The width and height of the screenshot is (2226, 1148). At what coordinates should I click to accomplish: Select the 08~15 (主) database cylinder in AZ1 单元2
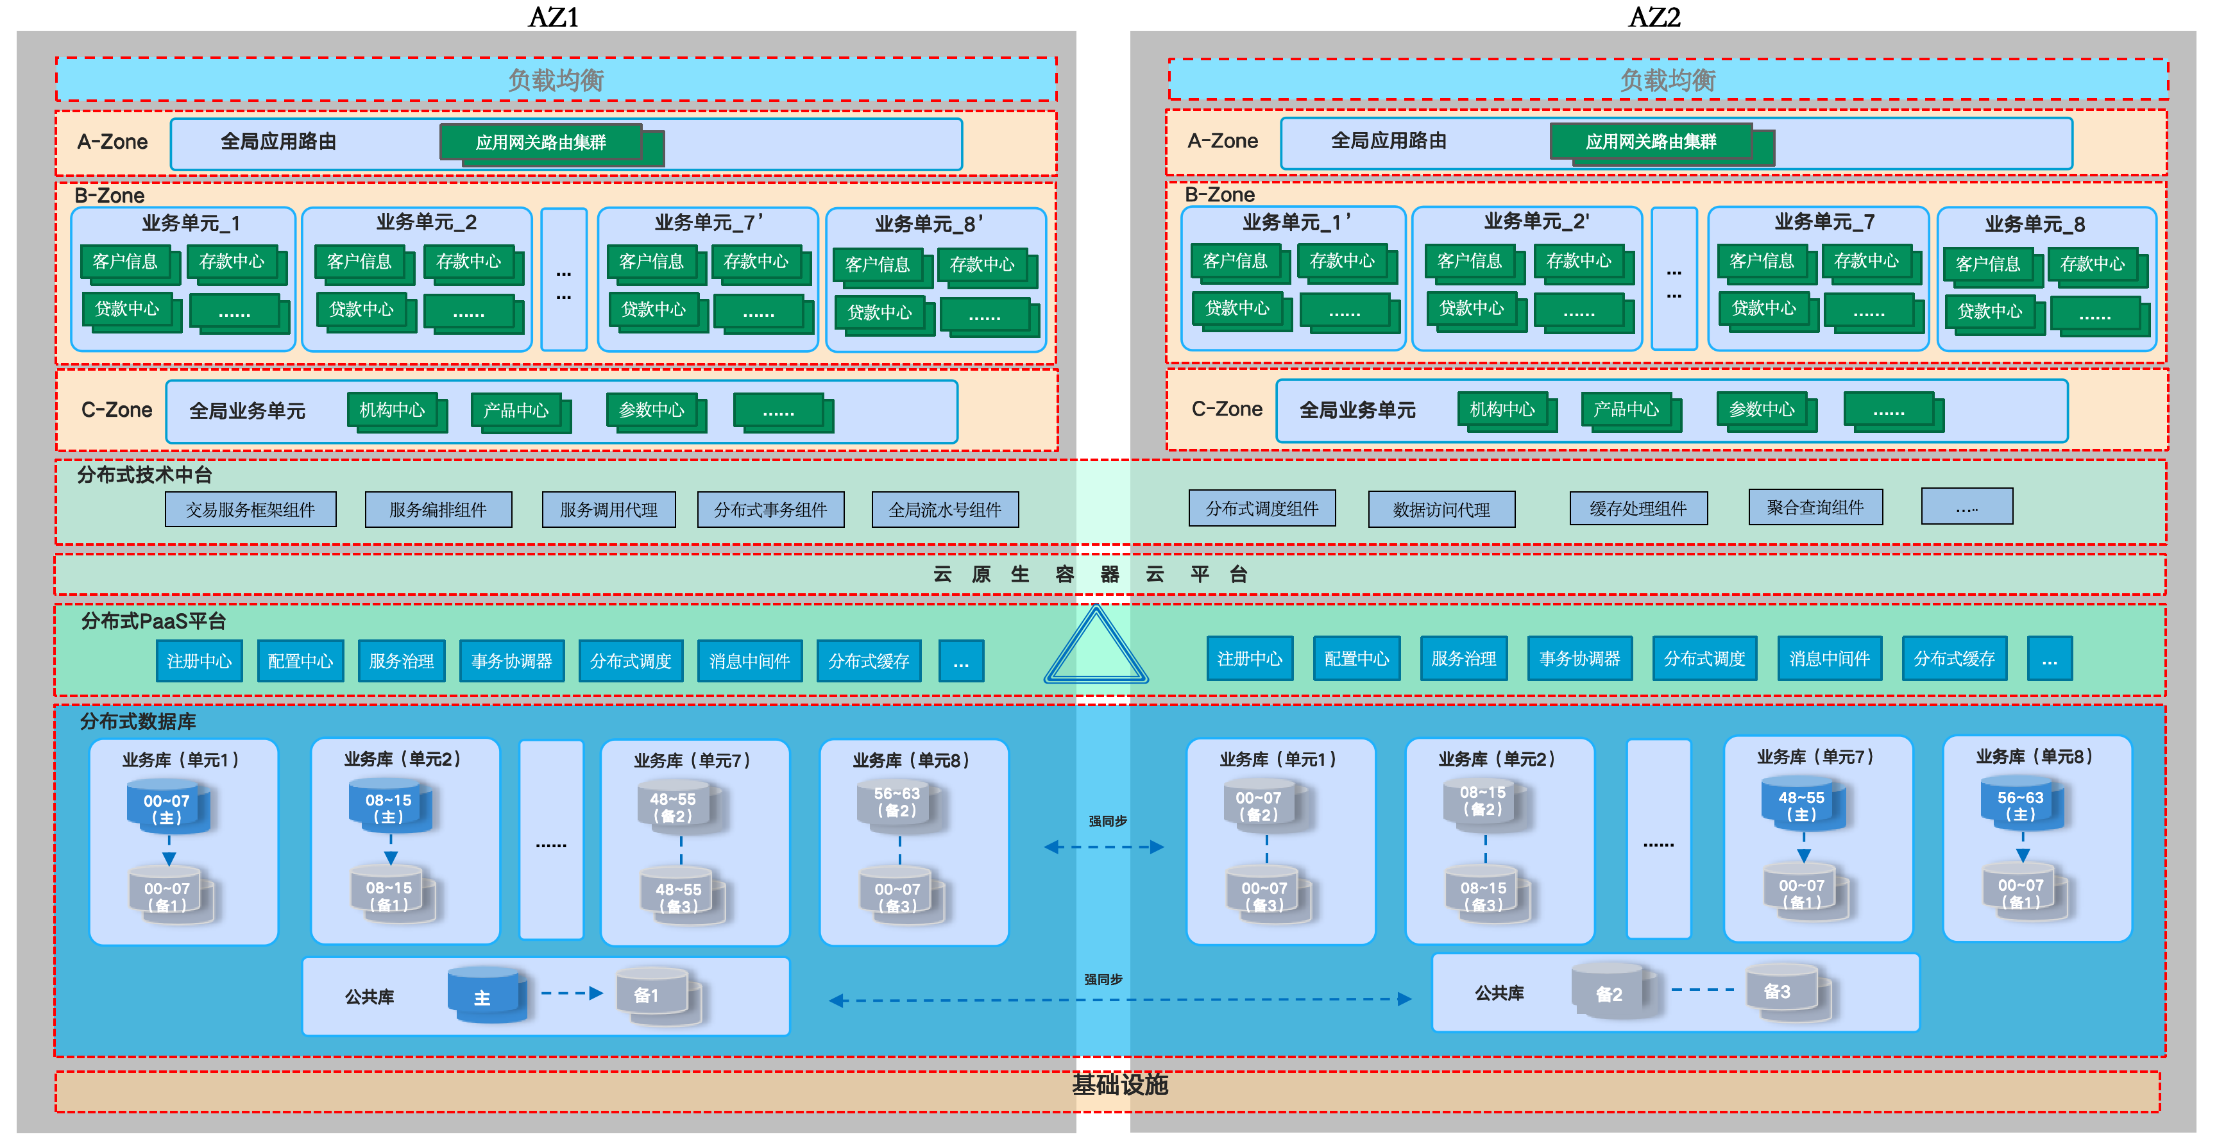tap(391, 806)
